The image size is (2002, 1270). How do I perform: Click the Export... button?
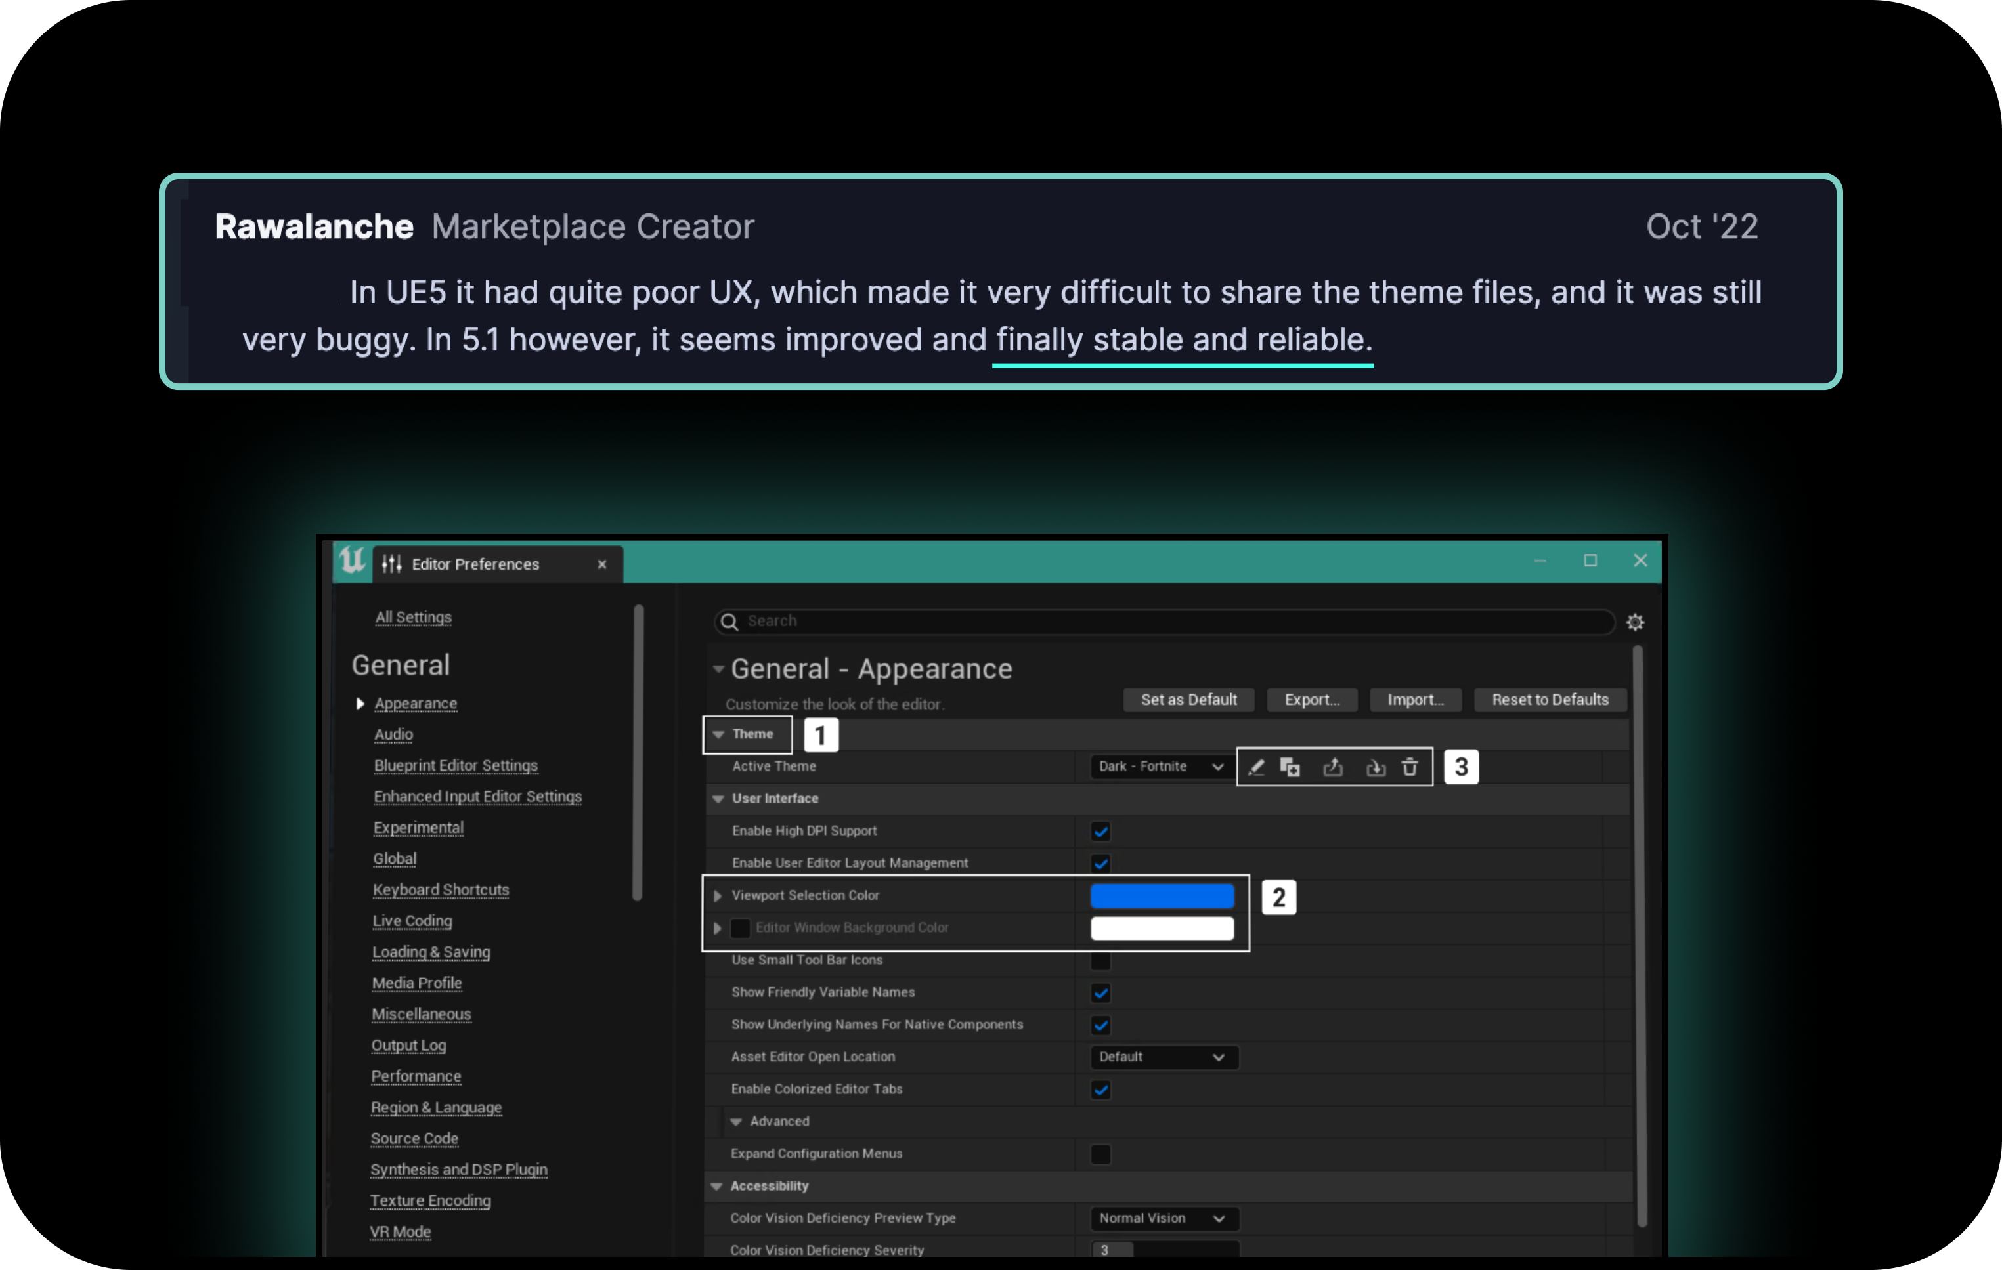pos(1311,700)
